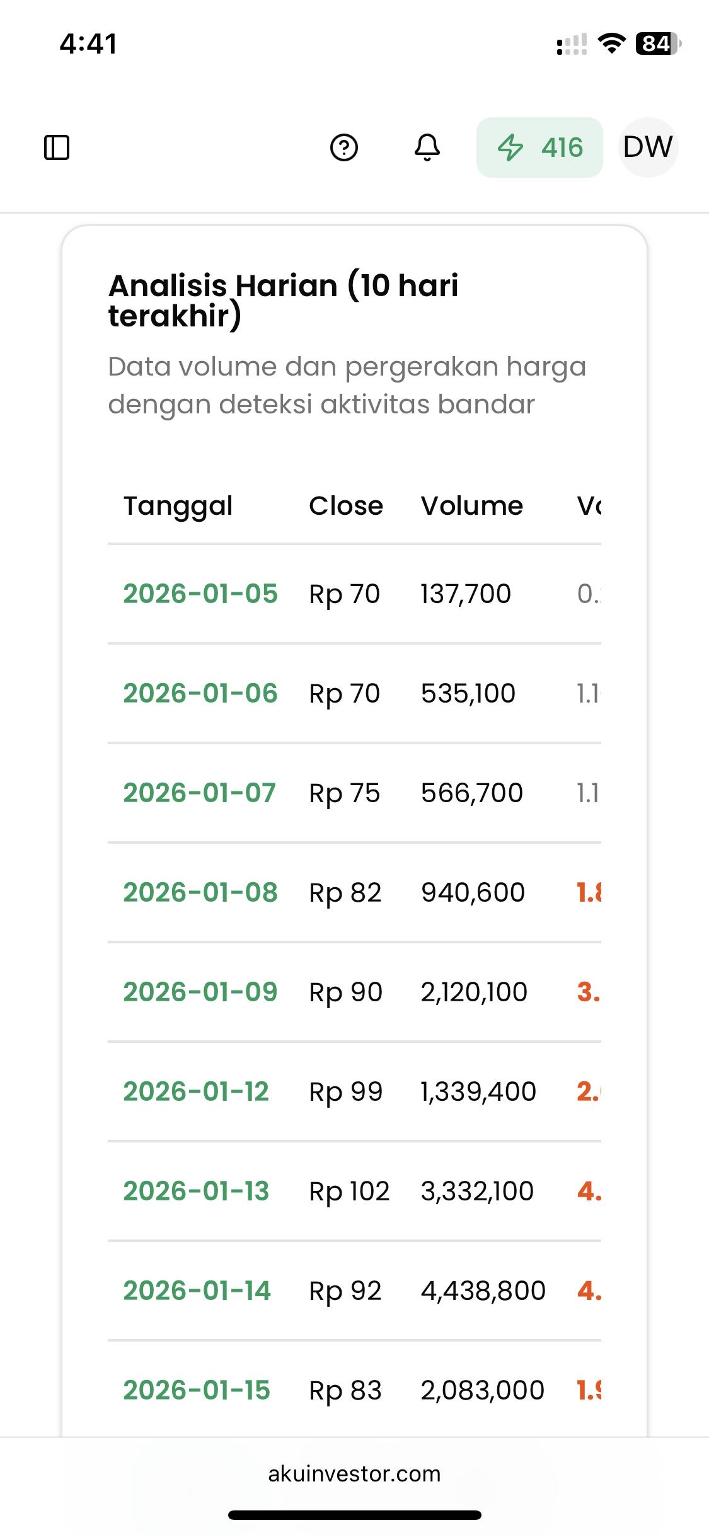Viewport: 709px width, 1535px height.
Task: Tap the help question mark icon
Action: (344, 147)
